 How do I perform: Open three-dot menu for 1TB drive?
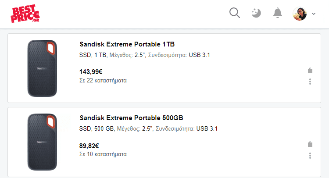(310, 82)
